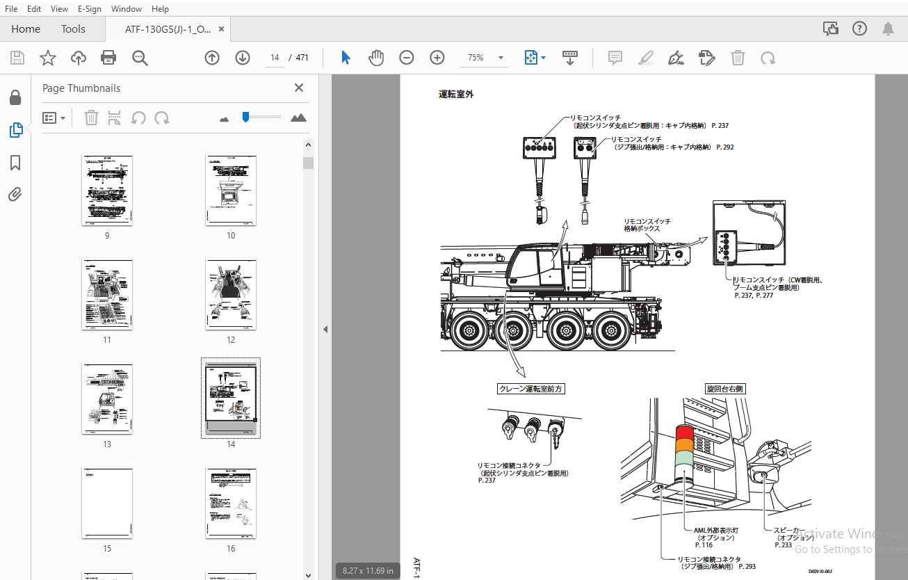Click the toolbar delete trash icon

click(738, 58)
